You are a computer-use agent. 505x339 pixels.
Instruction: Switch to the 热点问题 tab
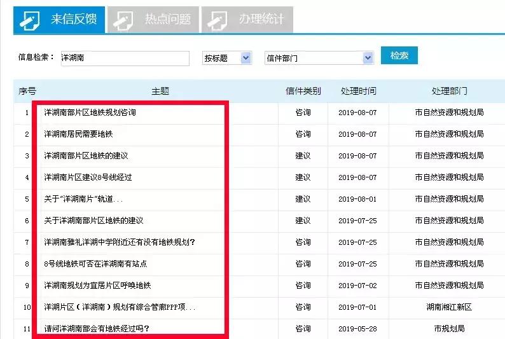[153, 20]
